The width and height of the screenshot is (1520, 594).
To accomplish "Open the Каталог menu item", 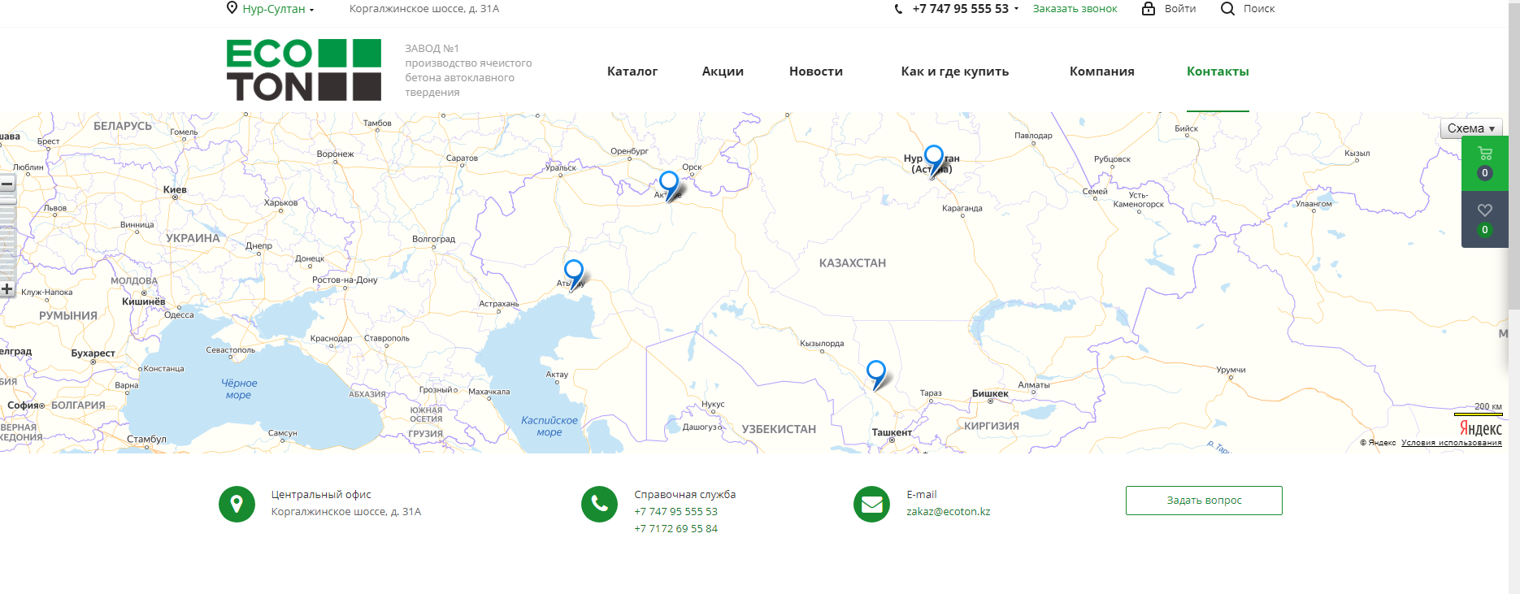I will click(x=632, y=72).
